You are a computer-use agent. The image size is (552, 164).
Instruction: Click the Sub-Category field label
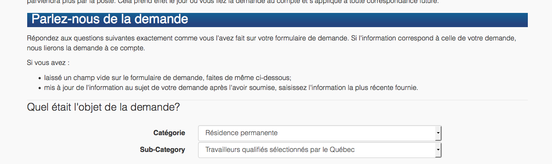pyautogui.click(x=162, y=150)
